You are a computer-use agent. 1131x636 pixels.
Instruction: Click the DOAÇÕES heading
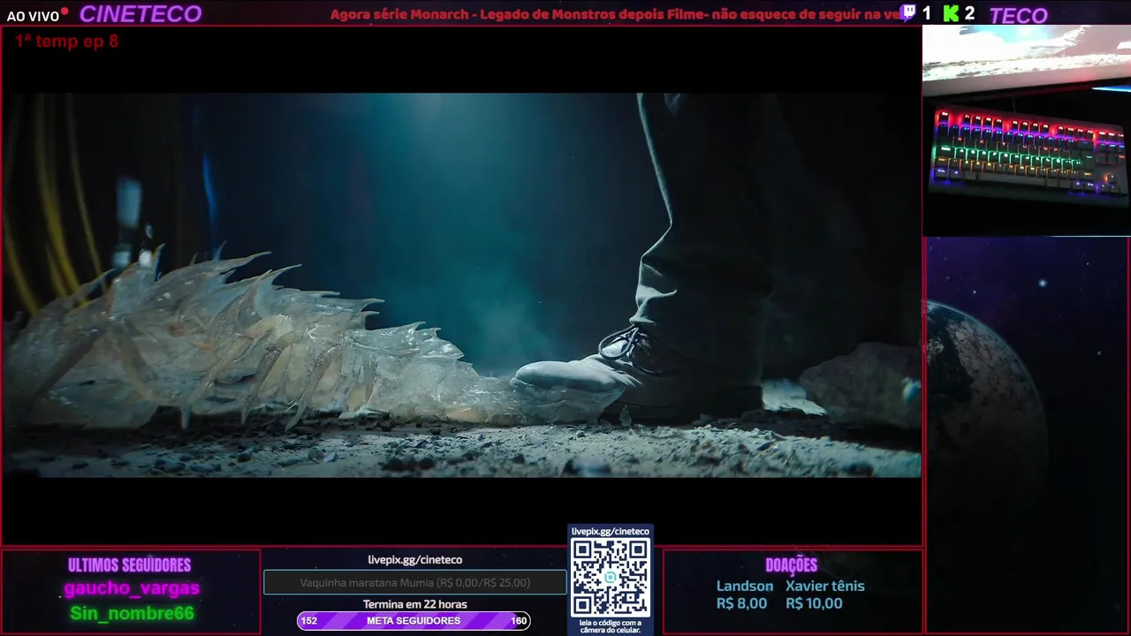click(x=792, y=565)
